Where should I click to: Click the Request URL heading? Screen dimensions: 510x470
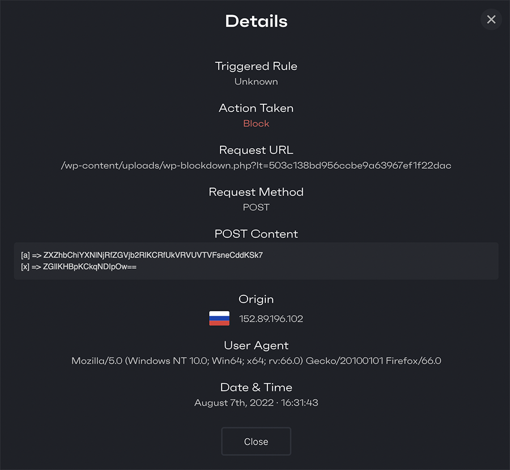(256, 150)
